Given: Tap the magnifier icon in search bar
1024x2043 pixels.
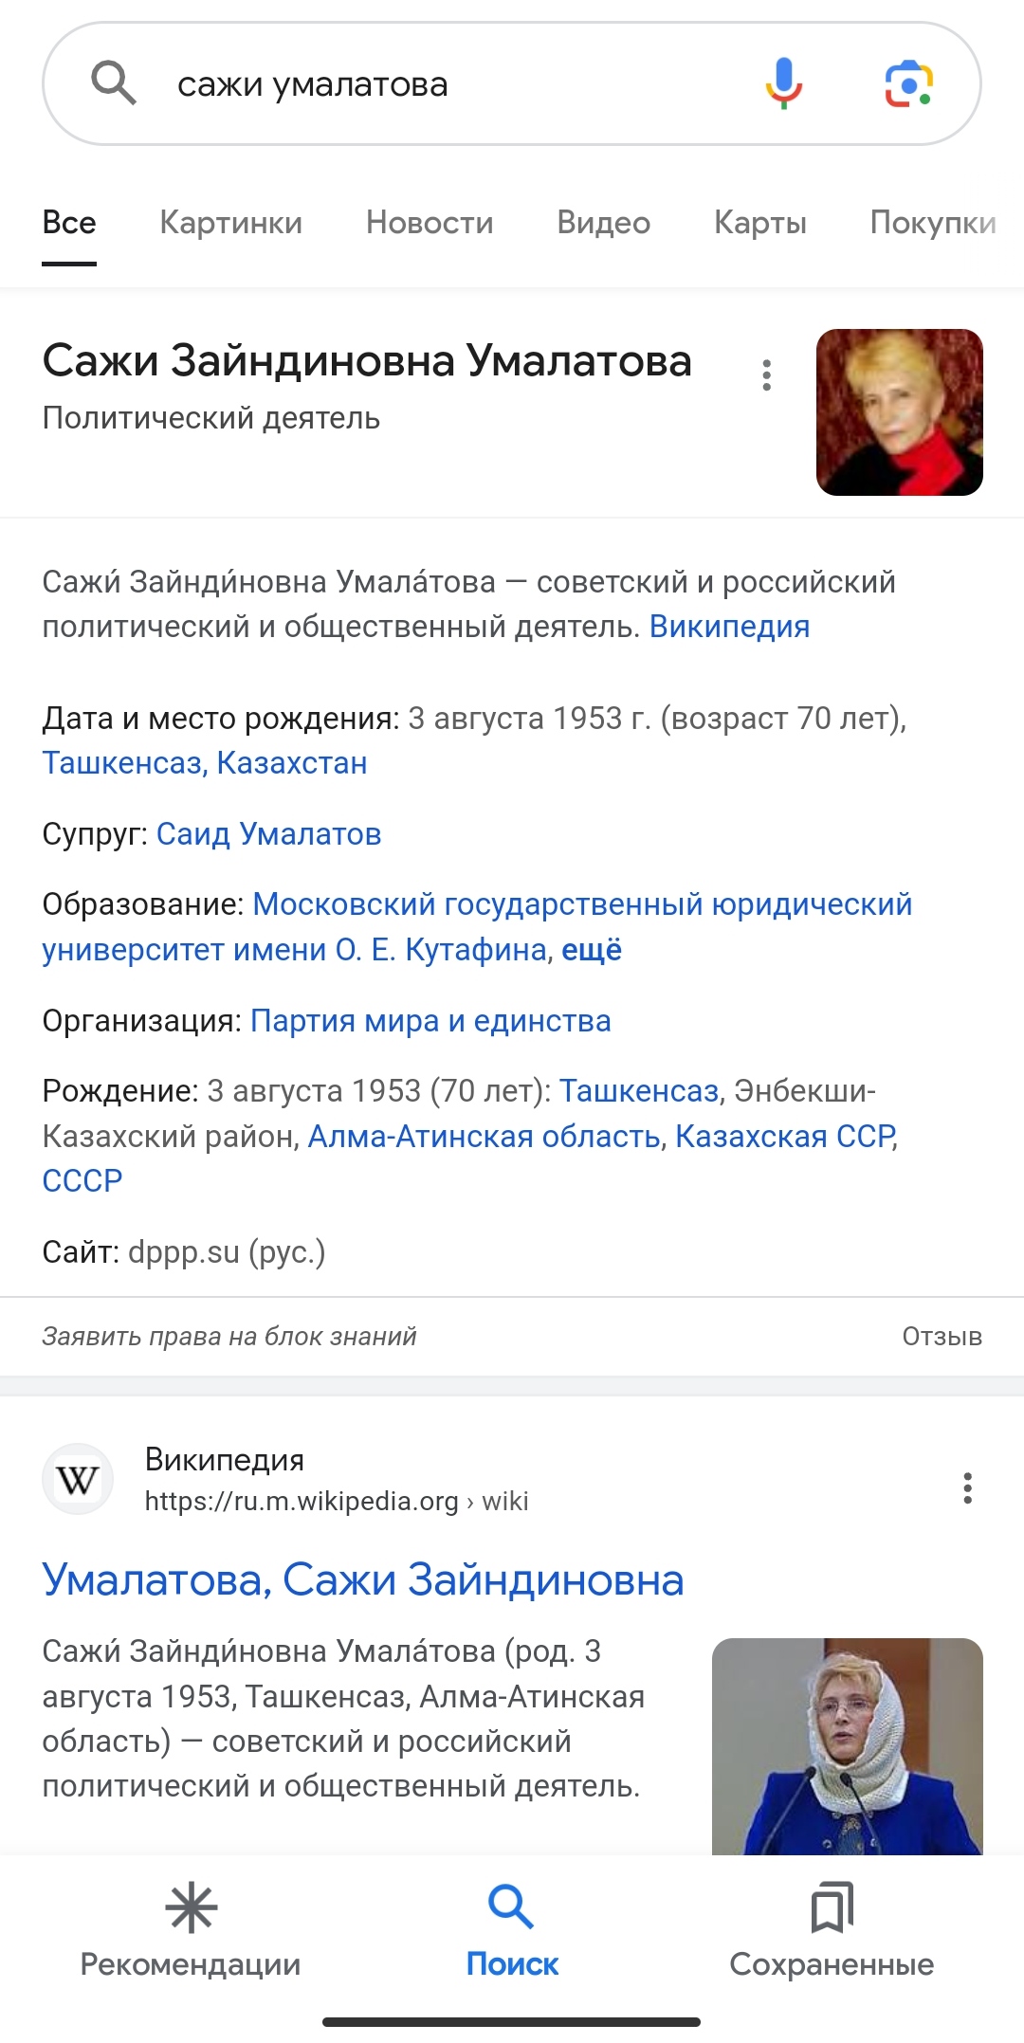Looking at the screenshot, I should click(x=114, y=83).
